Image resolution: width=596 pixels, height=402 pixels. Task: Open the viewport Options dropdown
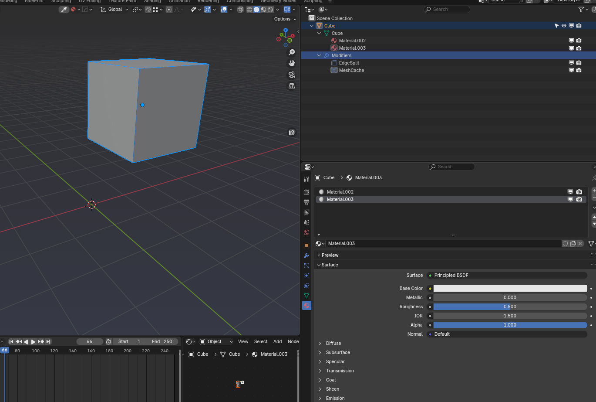tap(285, 19)
